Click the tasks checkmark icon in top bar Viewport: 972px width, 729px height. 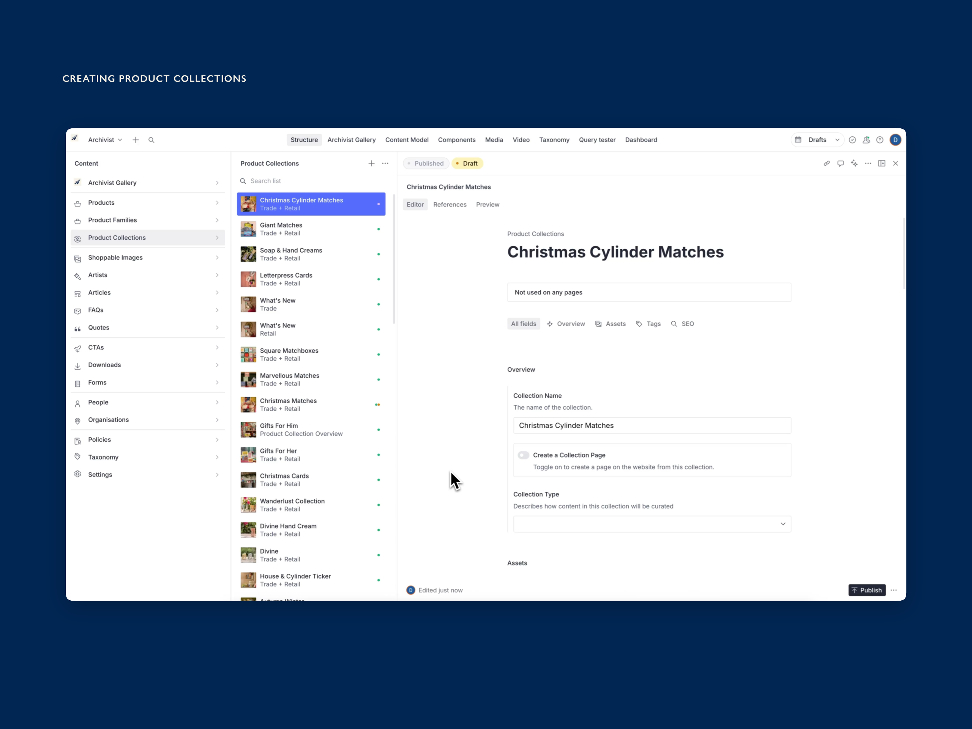click(852, 140)
